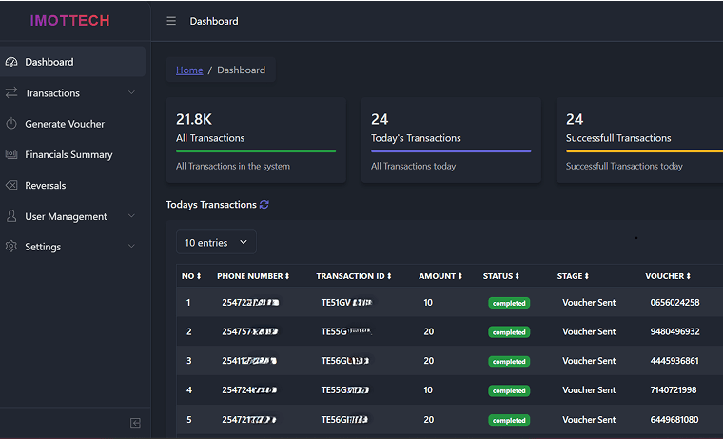723x439 pixels.
Task: Click amount 10 in row 4
Action: [428, 390]
